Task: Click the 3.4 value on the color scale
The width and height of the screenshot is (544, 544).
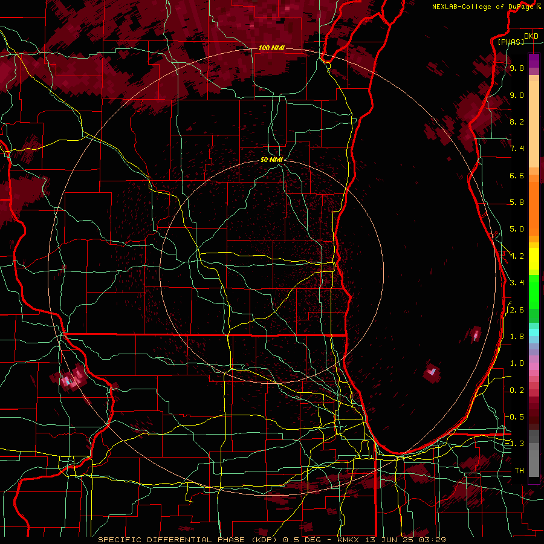Action: 517,283
